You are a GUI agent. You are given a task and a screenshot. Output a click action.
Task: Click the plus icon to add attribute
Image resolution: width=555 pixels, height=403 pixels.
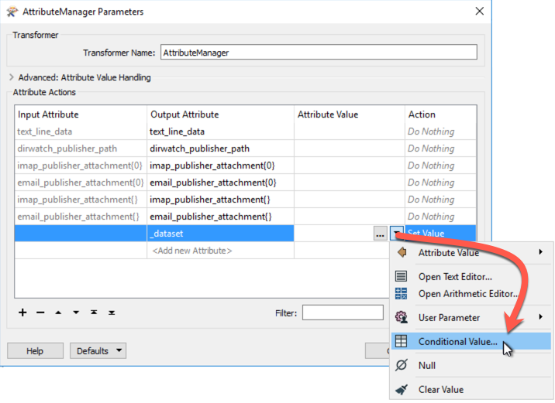click(22, 312)
